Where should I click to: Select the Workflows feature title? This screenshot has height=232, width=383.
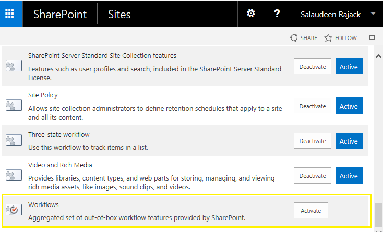pos(43,204)
